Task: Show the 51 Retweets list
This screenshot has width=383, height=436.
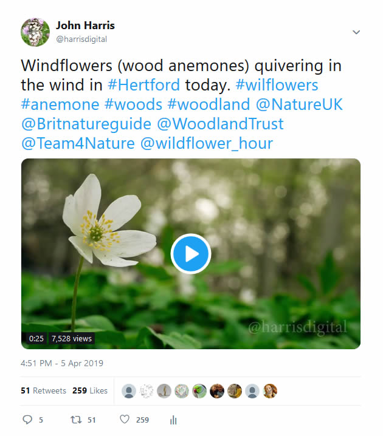Action: [x=43, y=390]
